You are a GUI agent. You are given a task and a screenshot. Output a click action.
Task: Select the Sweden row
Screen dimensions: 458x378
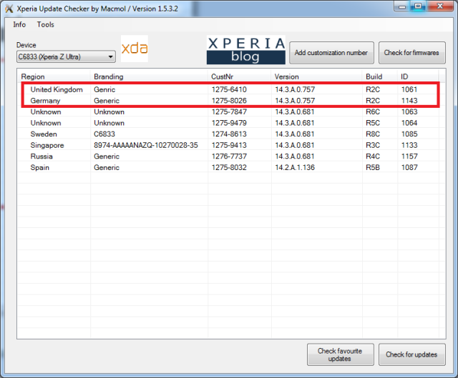[228, 134]
